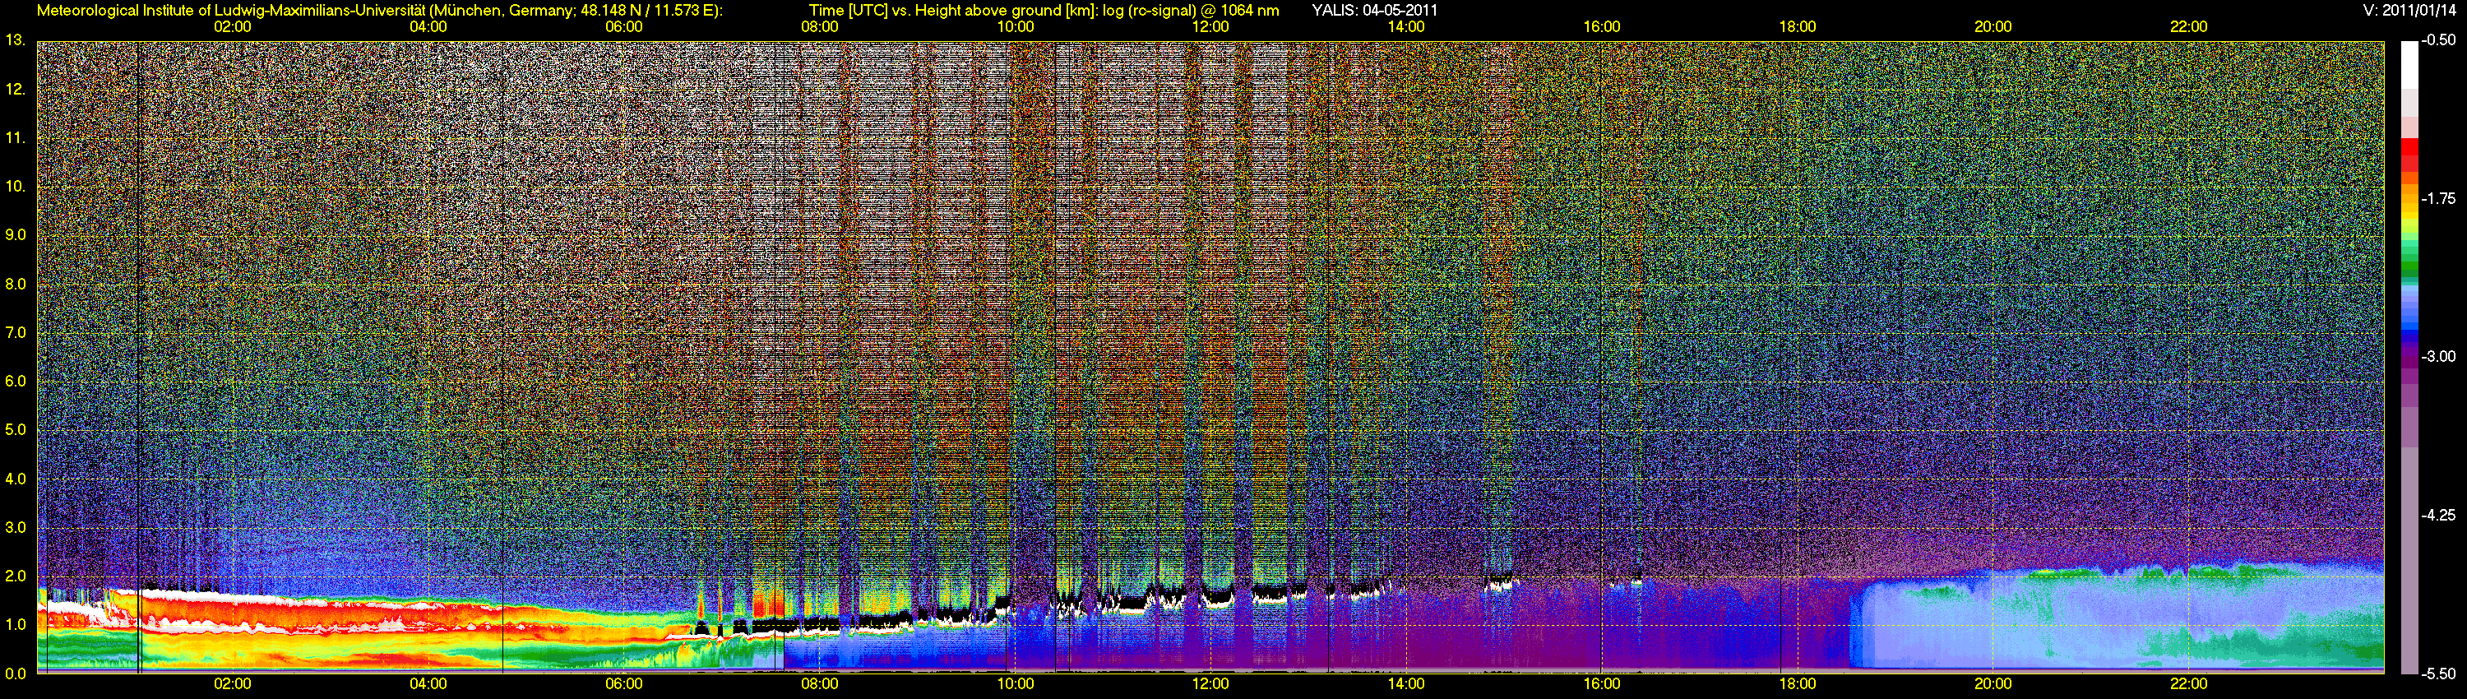Click the '13.' height axis label
This screenshot has width=2467, height=699.
click(x=16, y=40)
